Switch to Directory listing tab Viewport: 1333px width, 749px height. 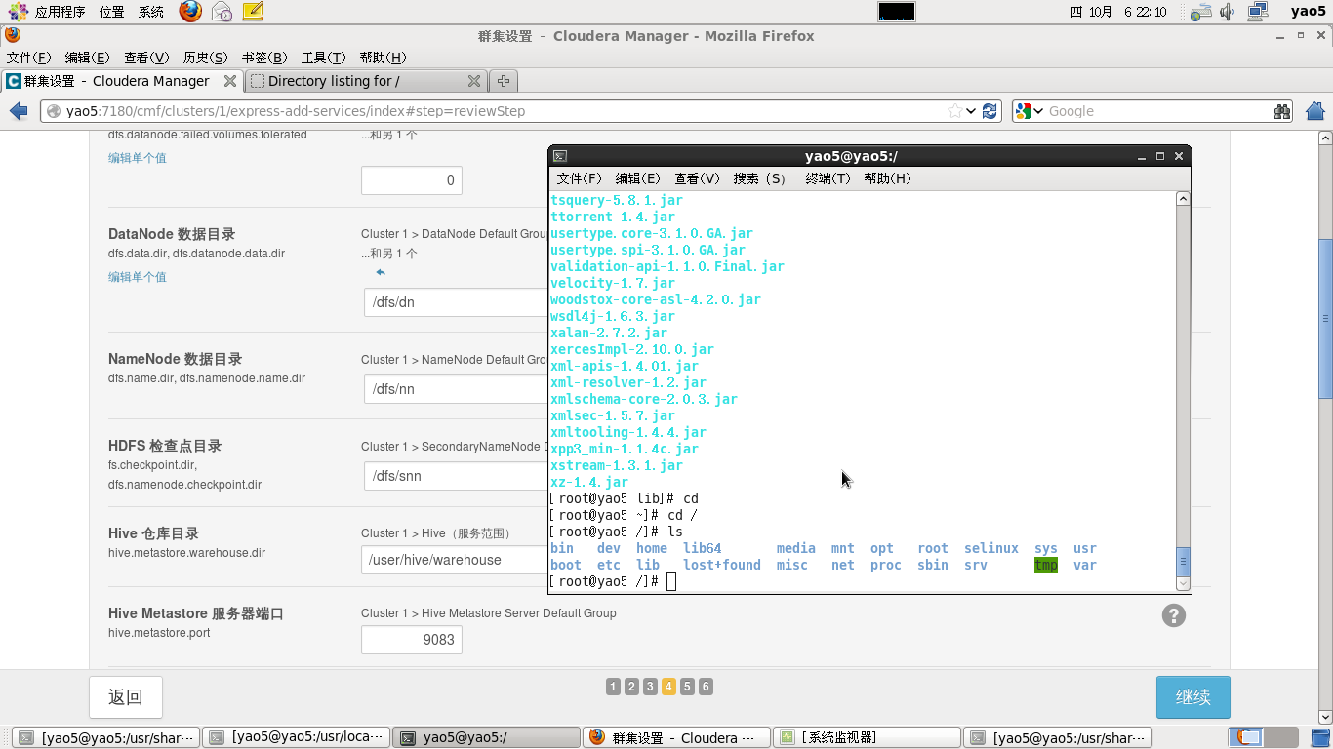366,81
